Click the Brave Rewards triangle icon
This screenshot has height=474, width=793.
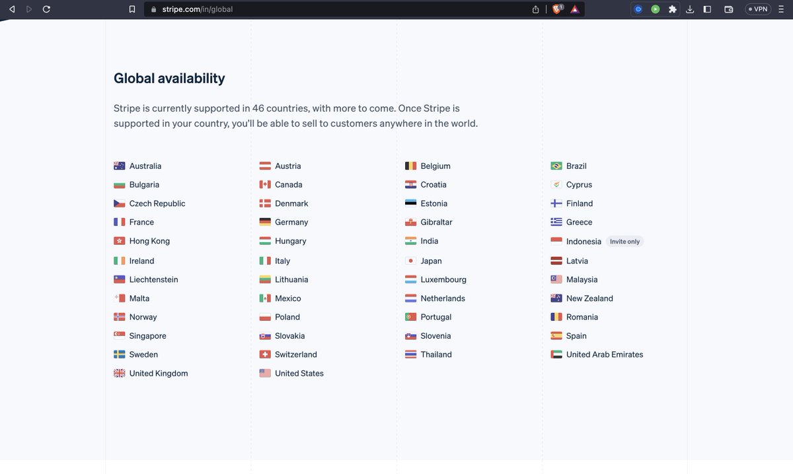[575, 9]
